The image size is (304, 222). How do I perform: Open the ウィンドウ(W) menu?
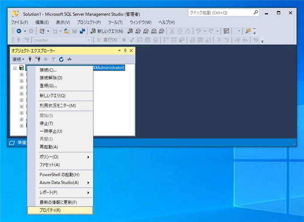coord(140,22)
